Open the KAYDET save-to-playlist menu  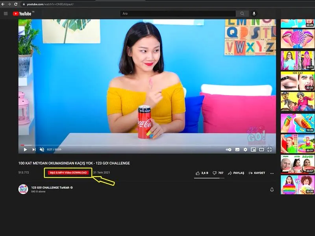point(257,173)
